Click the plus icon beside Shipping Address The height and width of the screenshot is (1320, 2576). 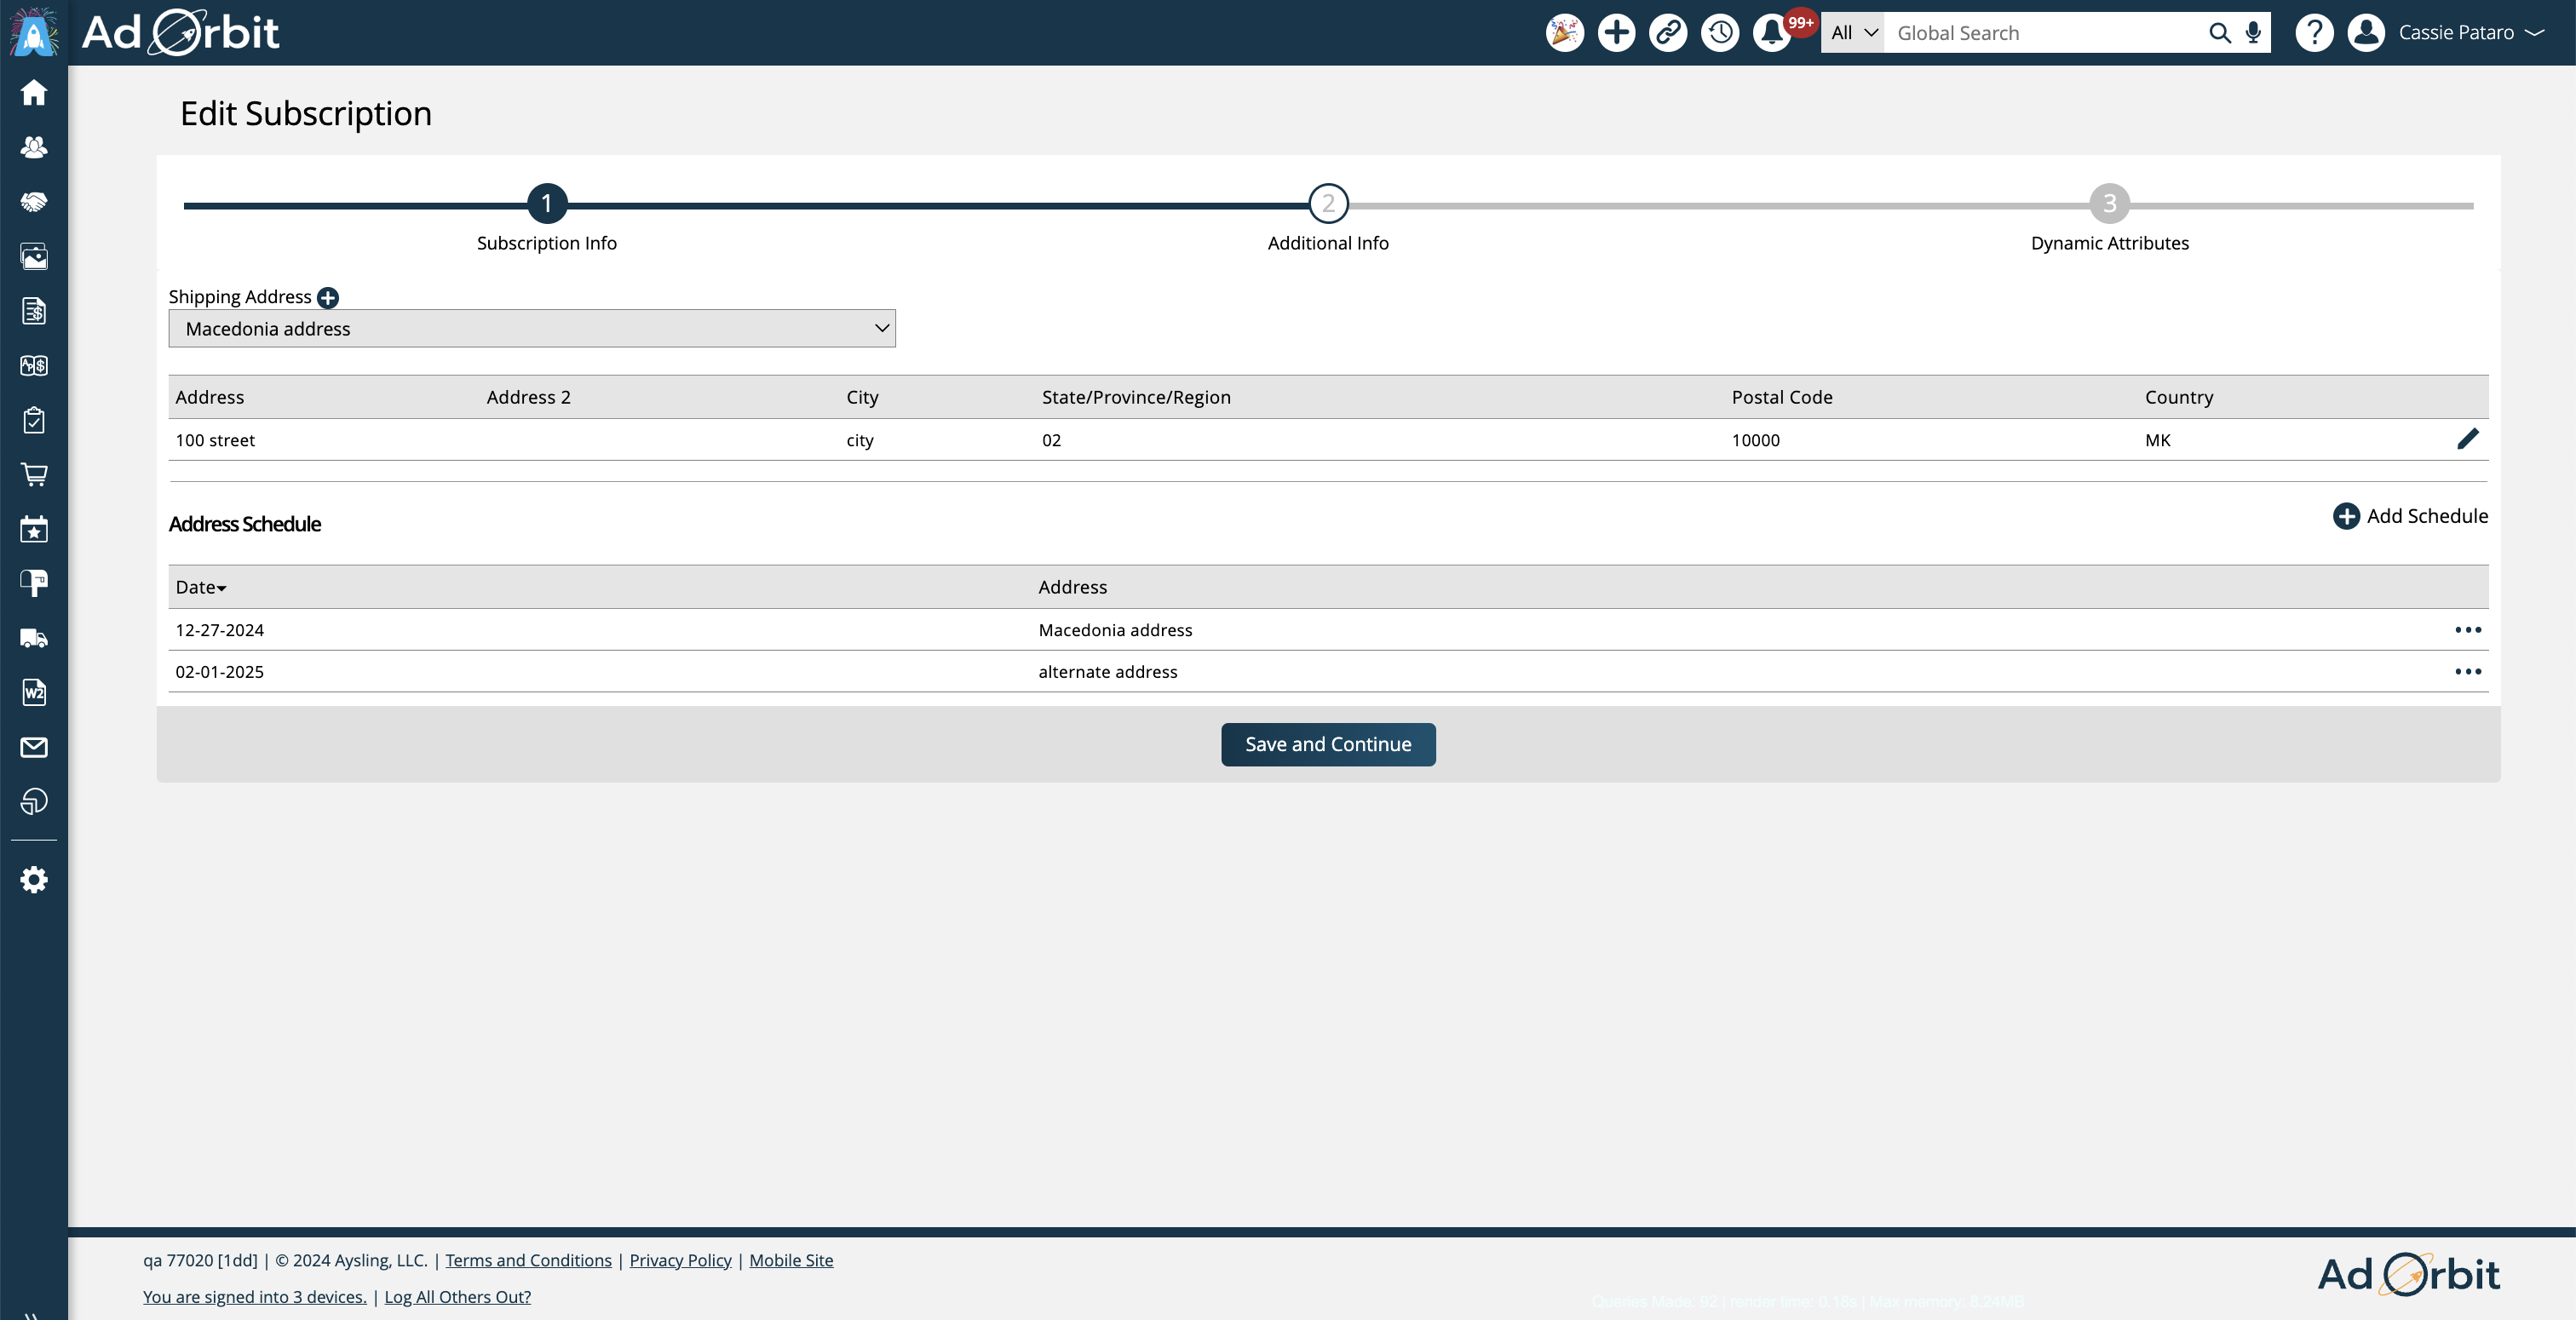328,297
